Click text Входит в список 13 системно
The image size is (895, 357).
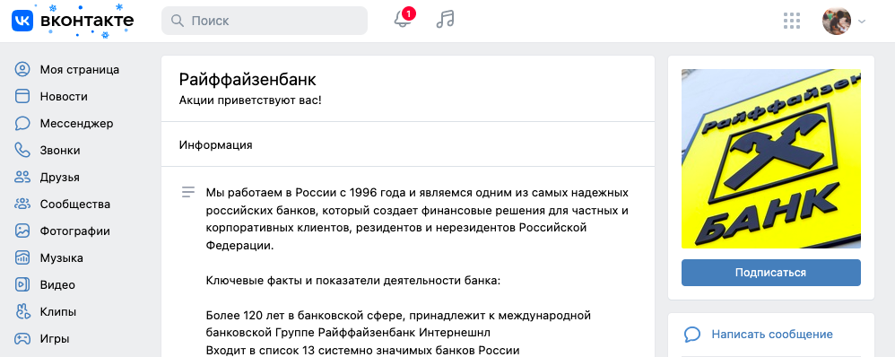[362, 350]
